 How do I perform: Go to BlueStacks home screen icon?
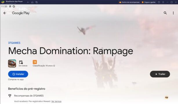point(32,2)
